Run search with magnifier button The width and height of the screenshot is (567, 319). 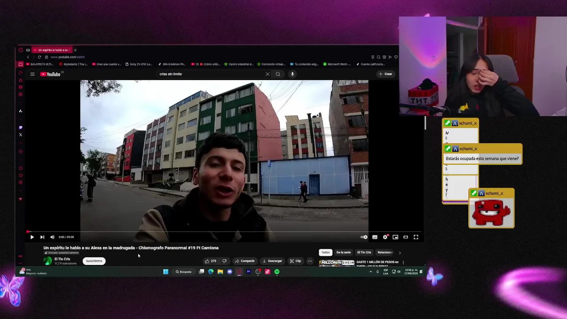click(x=278, y=74)
